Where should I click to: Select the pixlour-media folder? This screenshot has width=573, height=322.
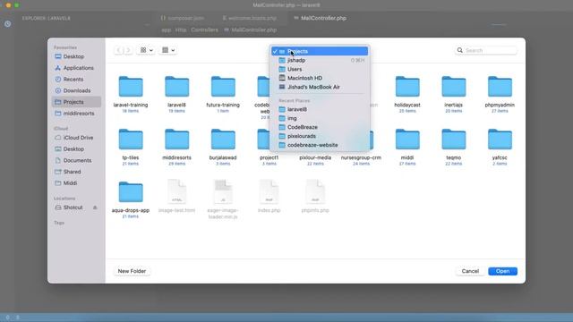[x=315, y=157]
